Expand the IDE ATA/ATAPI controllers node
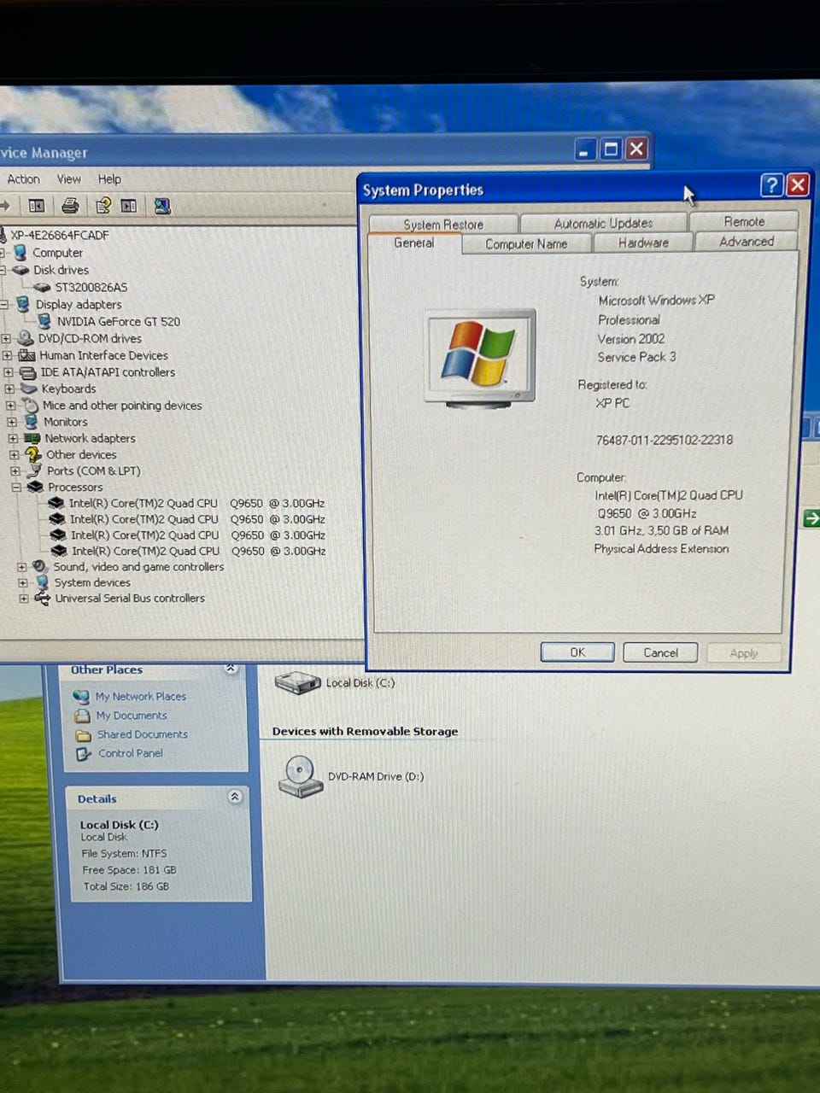 (9, 372)
